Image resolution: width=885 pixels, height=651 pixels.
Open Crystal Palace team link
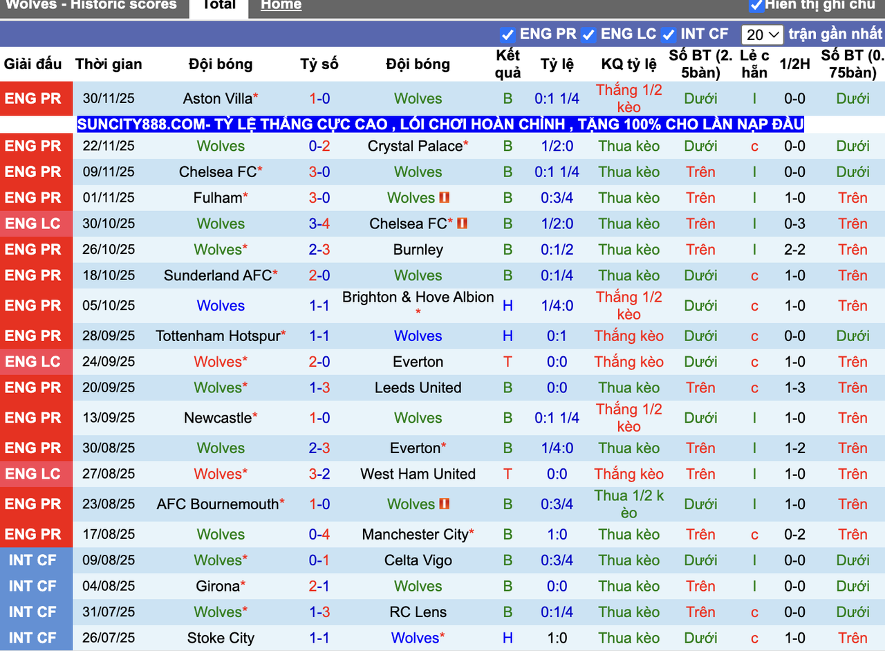click(415, 146)
